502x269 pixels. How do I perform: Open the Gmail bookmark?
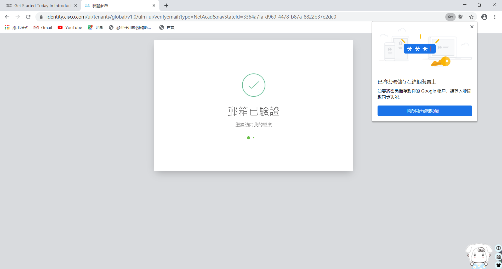pos(43,27)
